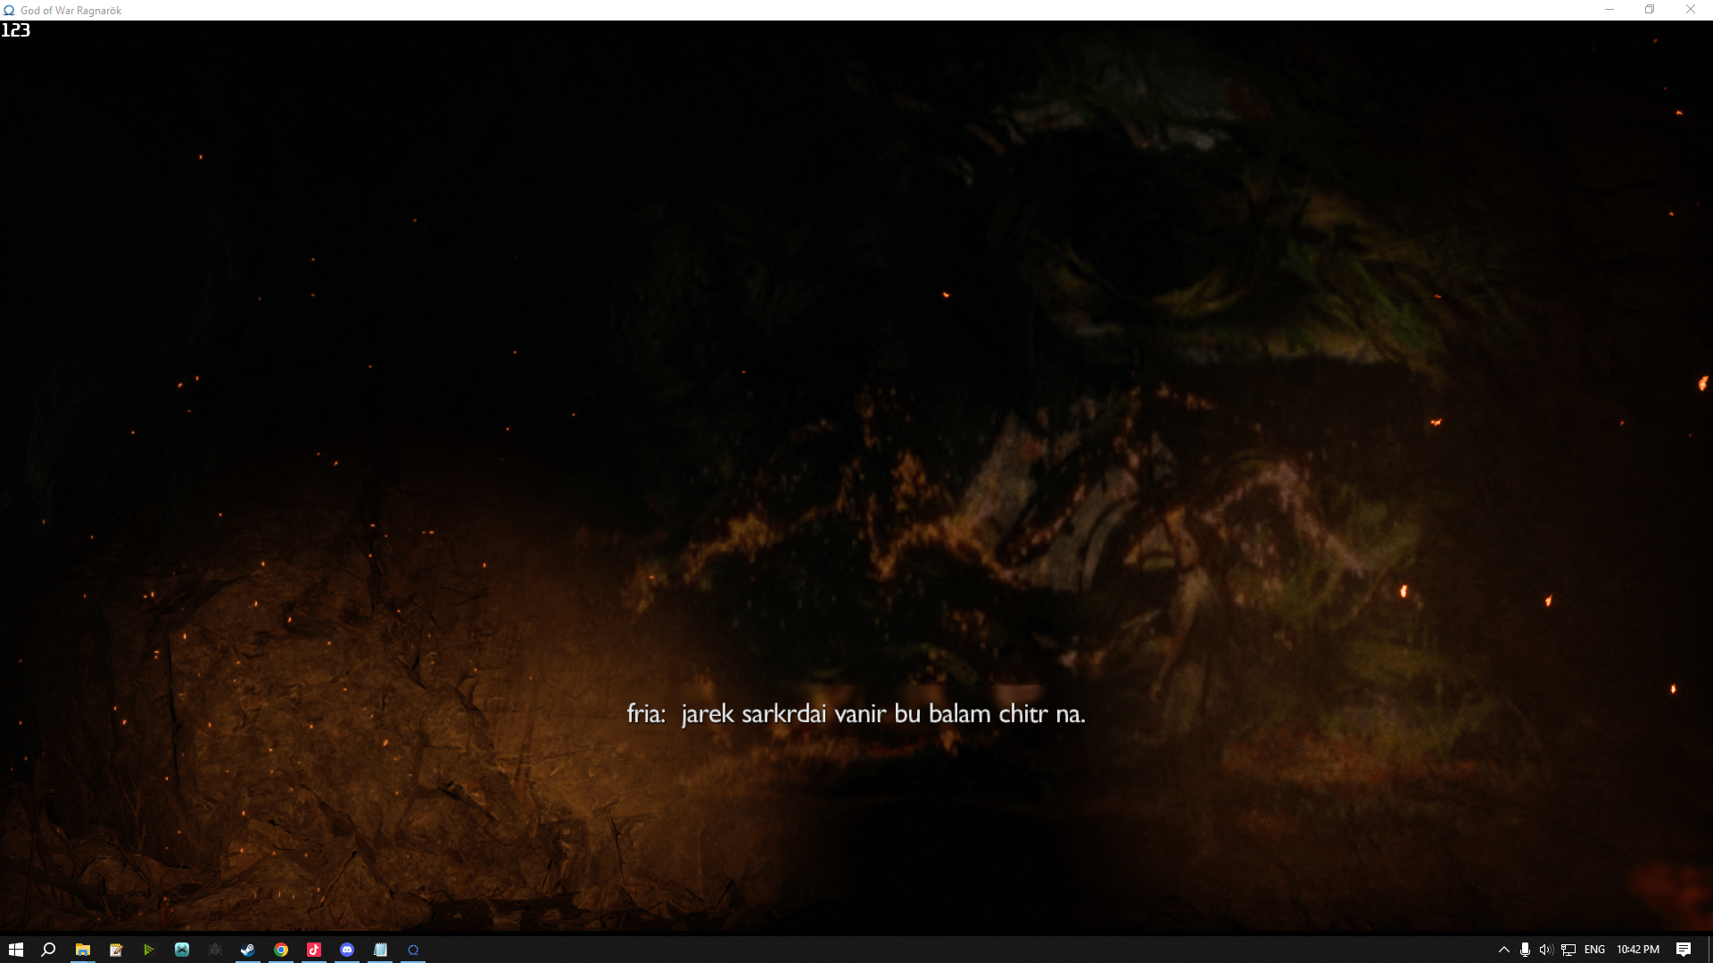Expand hidden icons in the system tray

(1504, 950)
